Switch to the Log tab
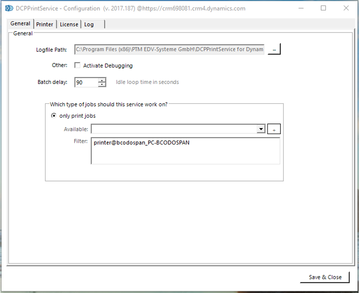The height and width of the screenshot is (293, 359). point(93,24)
